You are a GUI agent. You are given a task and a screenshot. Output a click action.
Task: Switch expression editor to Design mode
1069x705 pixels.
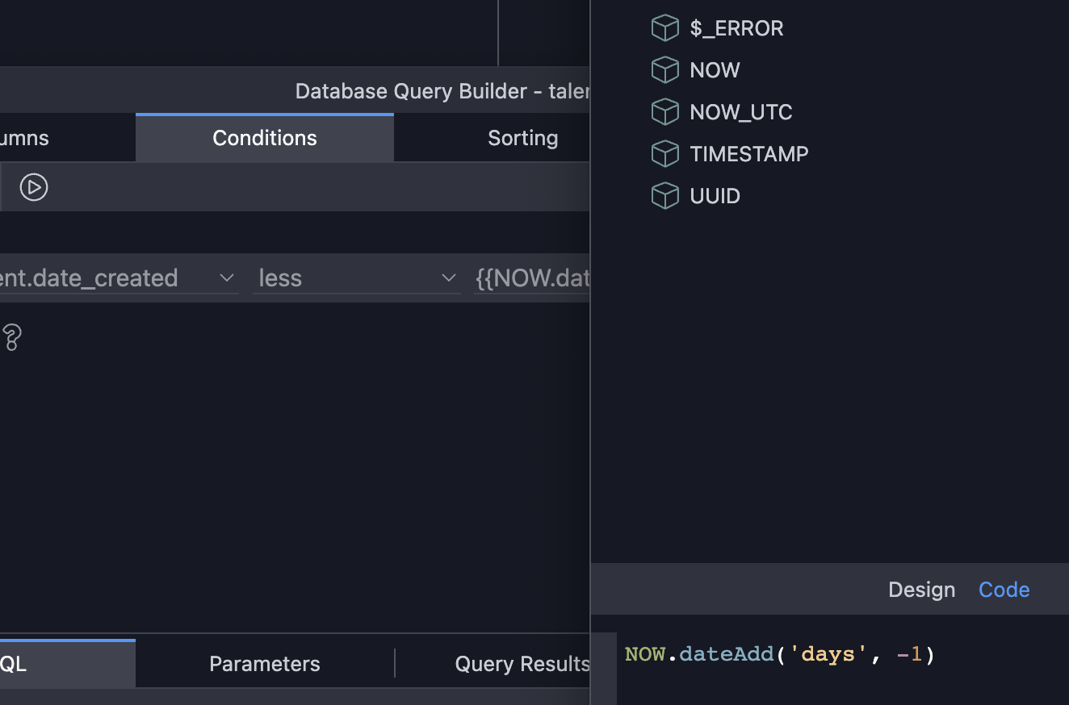922,590
